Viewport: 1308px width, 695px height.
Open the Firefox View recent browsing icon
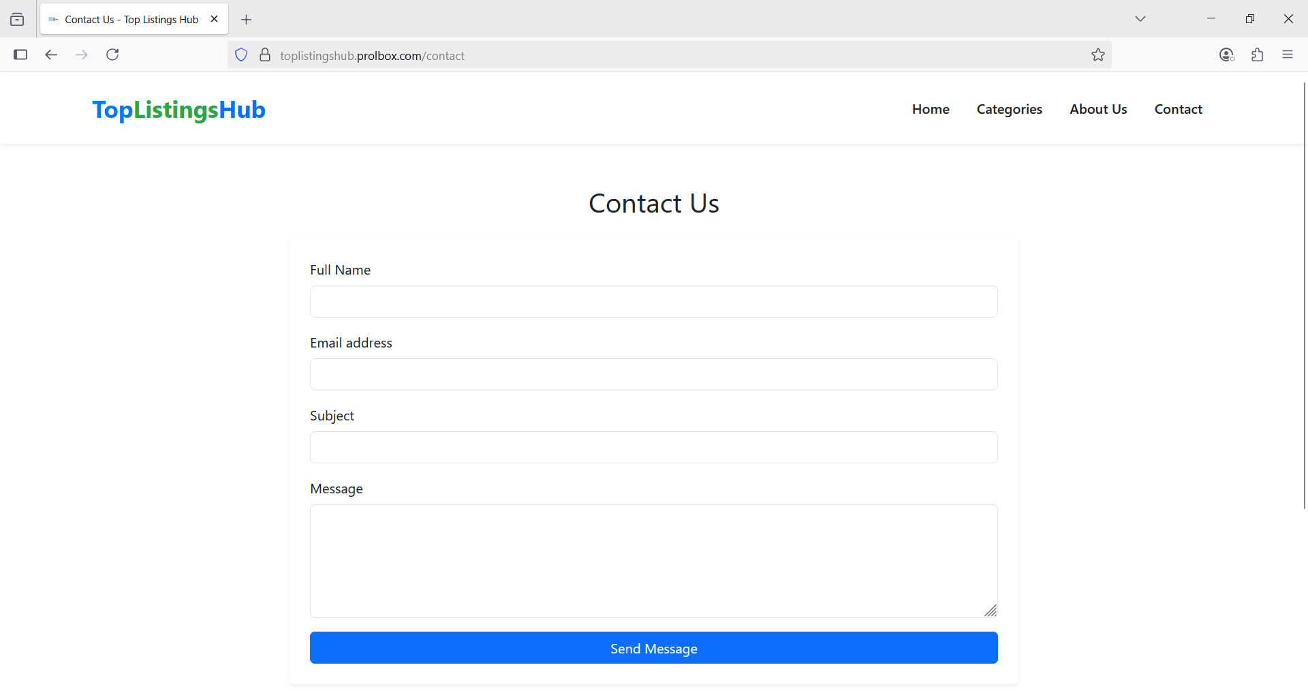pos(17,19)
